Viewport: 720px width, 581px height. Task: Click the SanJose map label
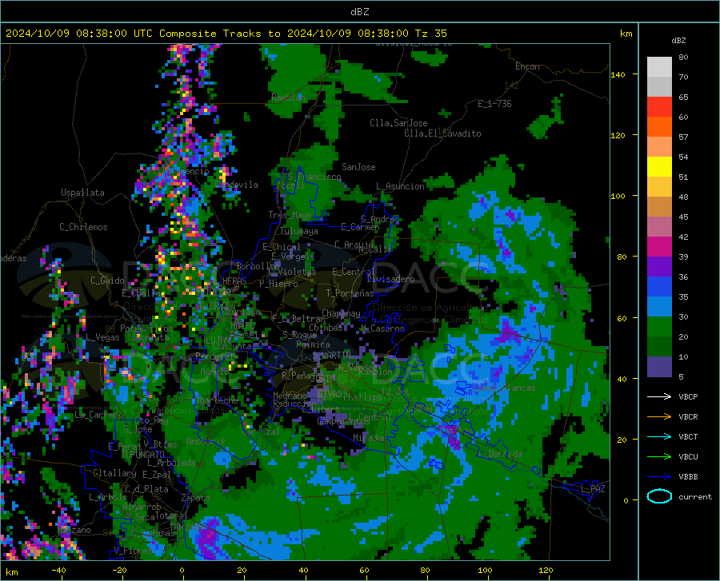(358, 167)
